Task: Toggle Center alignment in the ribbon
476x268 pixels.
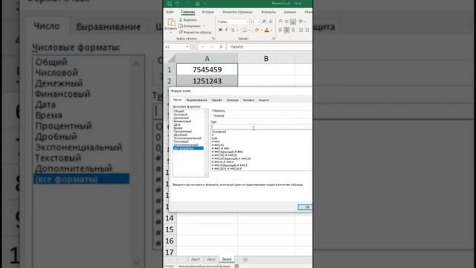Action: (x=286, y=30)
